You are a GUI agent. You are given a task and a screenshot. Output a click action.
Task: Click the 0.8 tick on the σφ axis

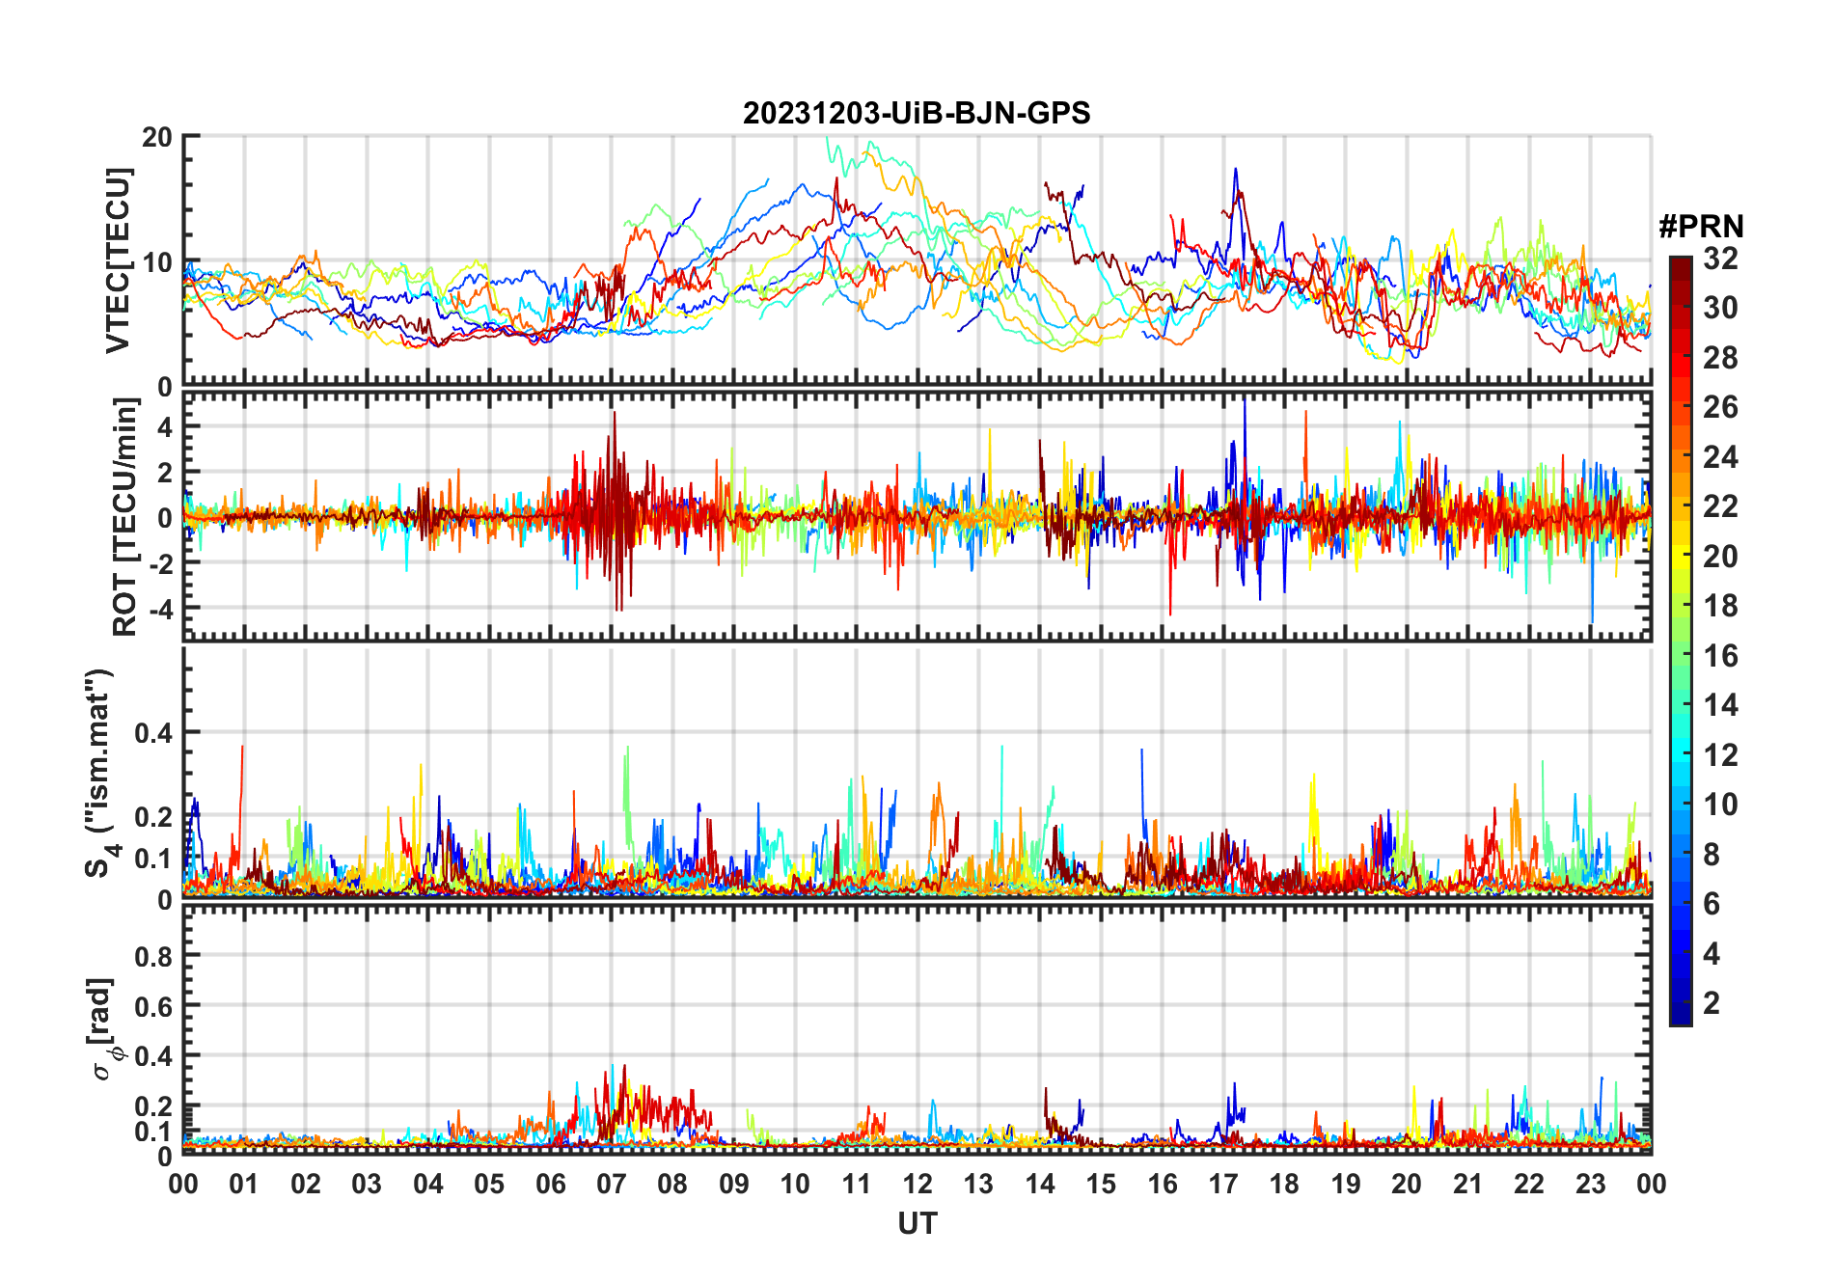(153, 956)
